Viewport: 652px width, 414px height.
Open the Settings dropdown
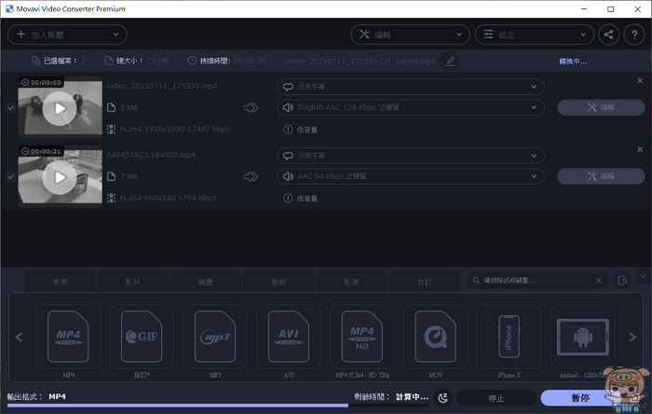coord(535,34)
